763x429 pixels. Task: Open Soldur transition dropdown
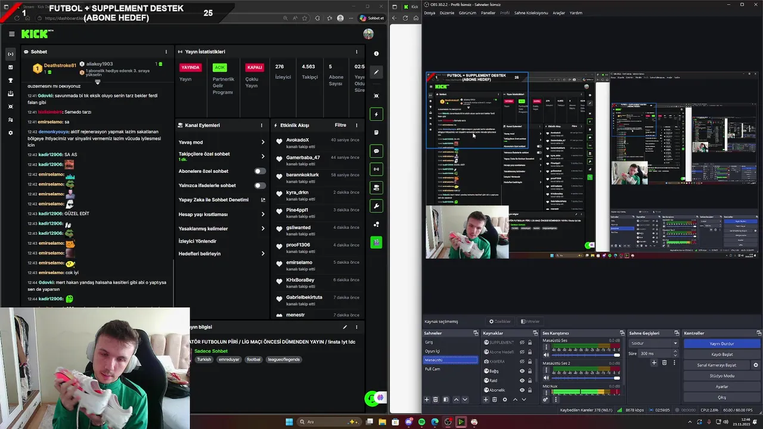point(654,343)
